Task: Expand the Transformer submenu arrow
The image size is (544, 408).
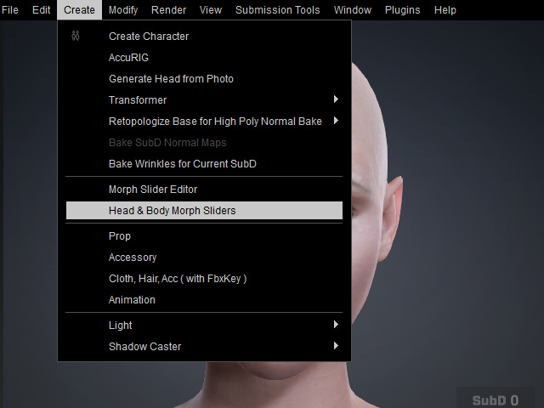Action: [x=336, y=99]
